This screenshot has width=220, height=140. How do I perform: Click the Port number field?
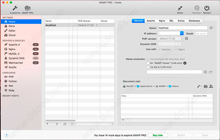click(201, 33)
